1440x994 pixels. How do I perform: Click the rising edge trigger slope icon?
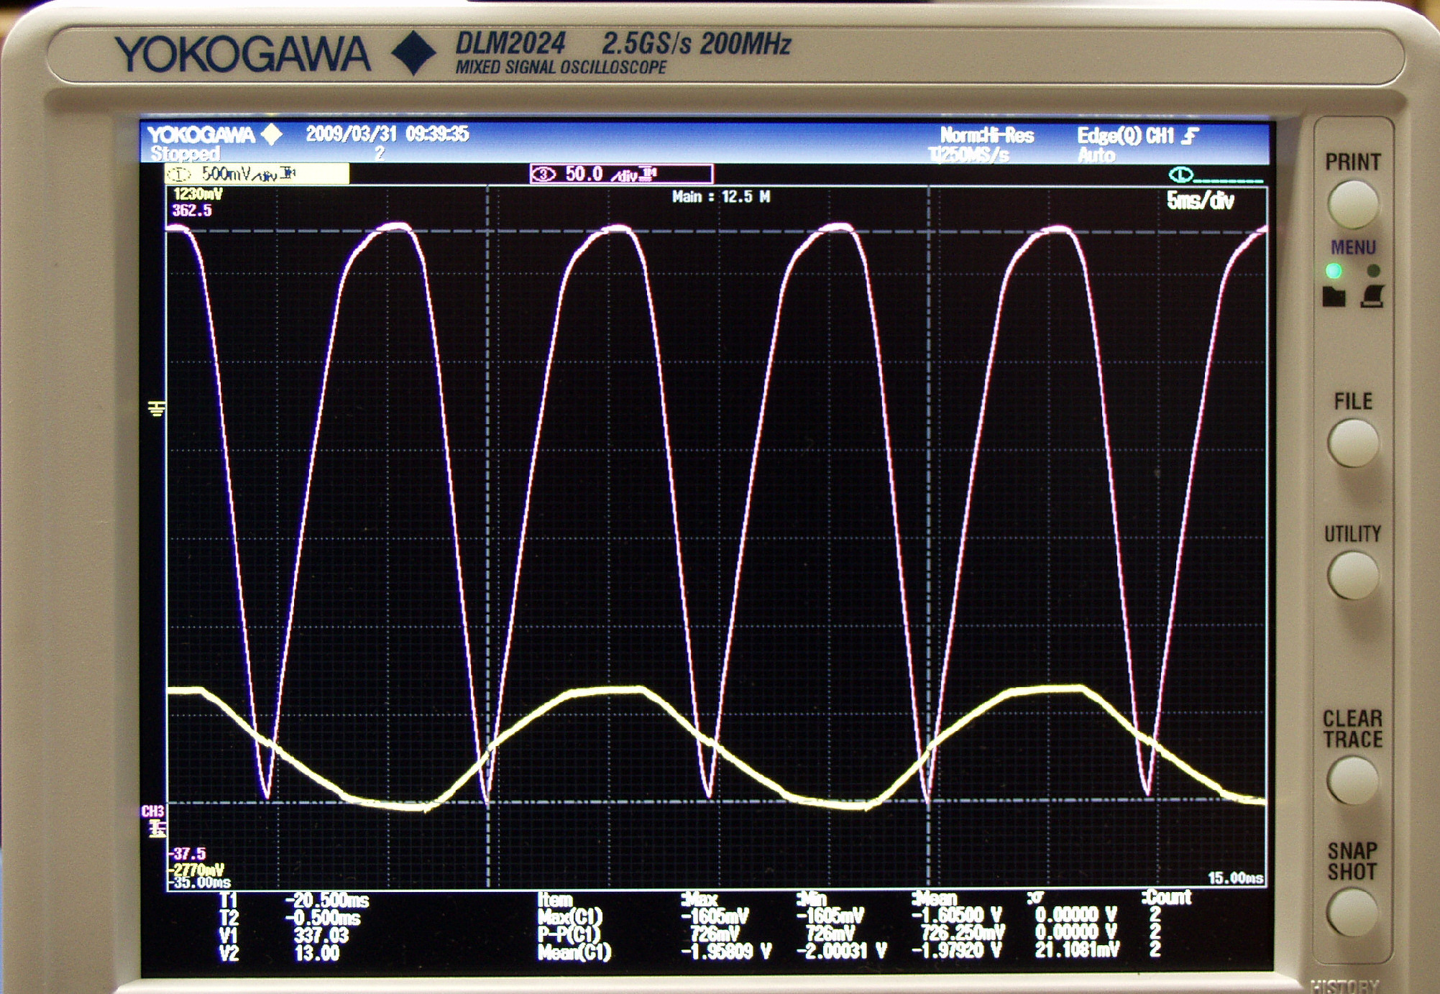(1191, 136)
